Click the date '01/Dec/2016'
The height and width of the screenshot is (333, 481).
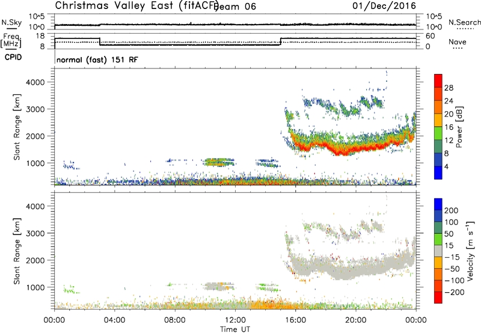pos(384,6)
